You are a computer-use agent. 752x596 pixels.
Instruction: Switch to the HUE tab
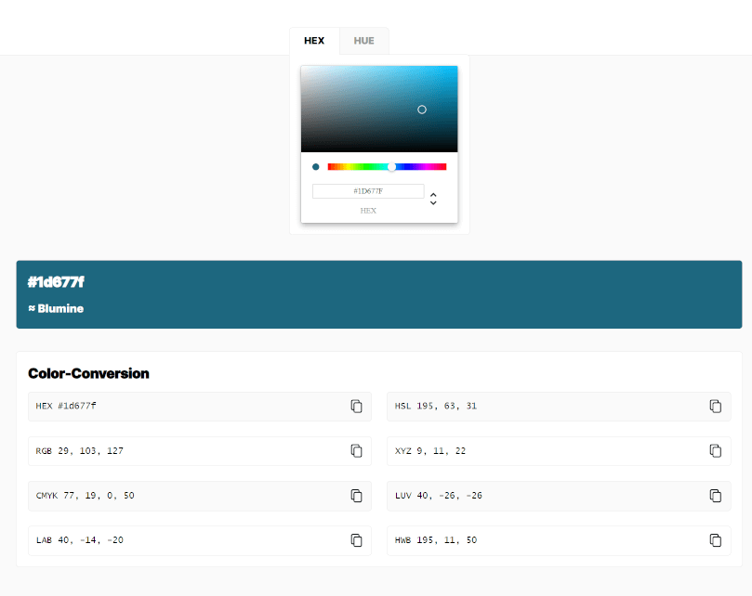click(x=363, y=40)
